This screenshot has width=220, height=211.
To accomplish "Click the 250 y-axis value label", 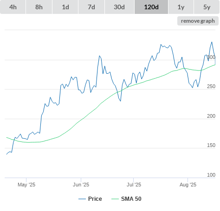I will 211,86.
